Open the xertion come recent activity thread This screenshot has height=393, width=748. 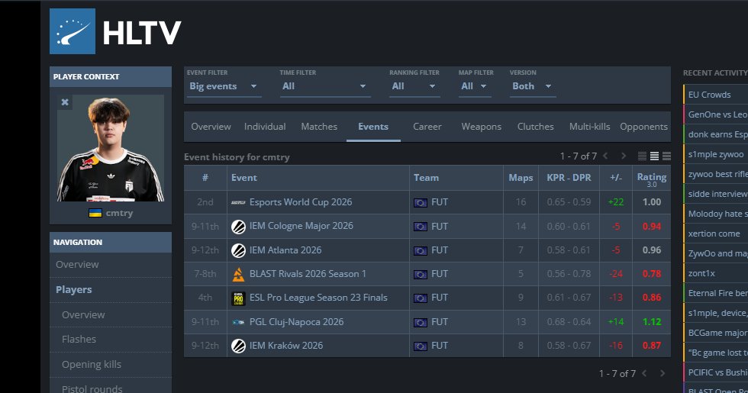(714, 234)
